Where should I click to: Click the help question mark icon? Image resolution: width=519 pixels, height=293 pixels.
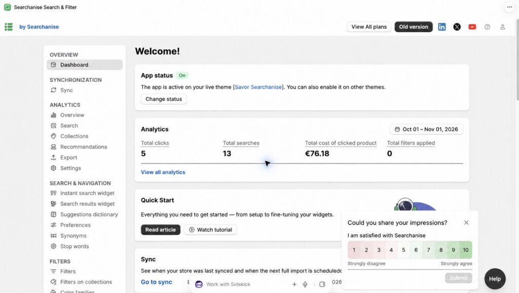487,27
